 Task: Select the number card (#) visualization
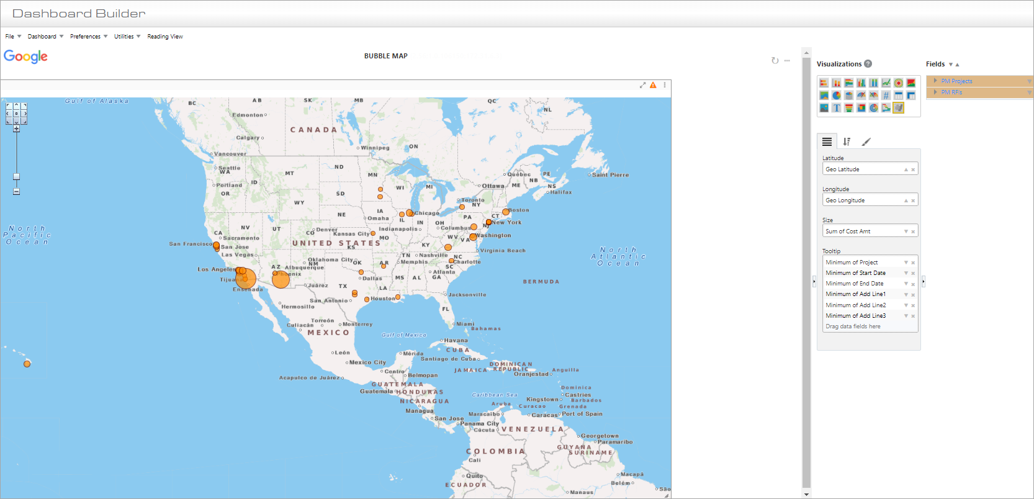pyautogui.click(x=886, y=96)
